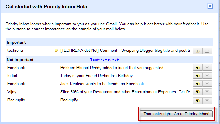The width and height of the screenshot is (220, 124).
Task: Mark first Facebook email as important
Action: [197, 68]
